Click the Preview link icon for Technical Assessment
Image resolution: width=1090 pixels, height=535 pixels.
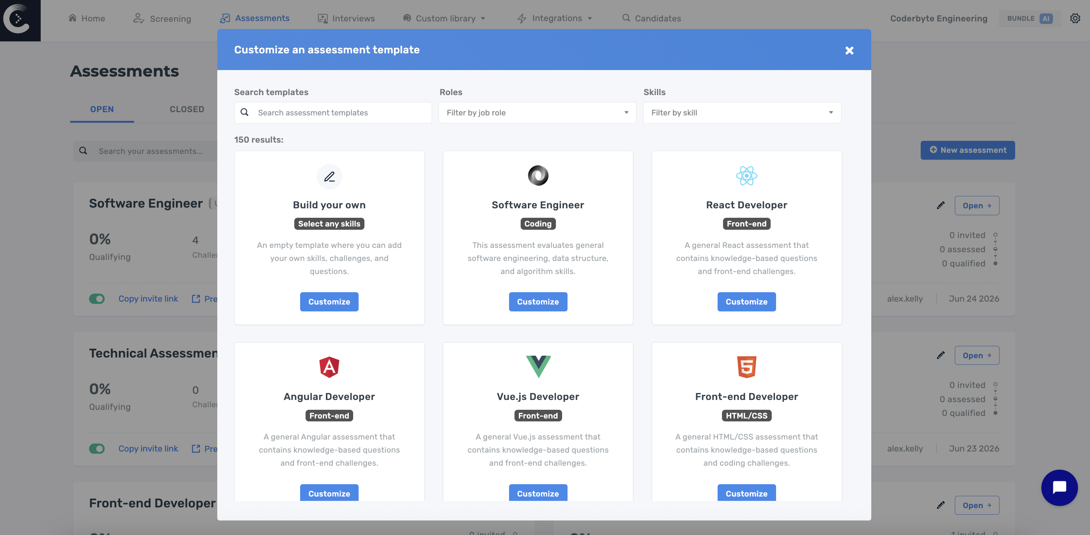click(x=196, y=448)
